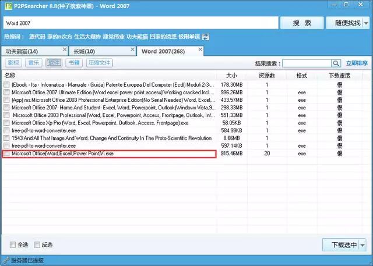Tick checkbox for Office 2003 Professional Enterprise row
This screenshot has width=373, height=266.
(x=6, y=100)
